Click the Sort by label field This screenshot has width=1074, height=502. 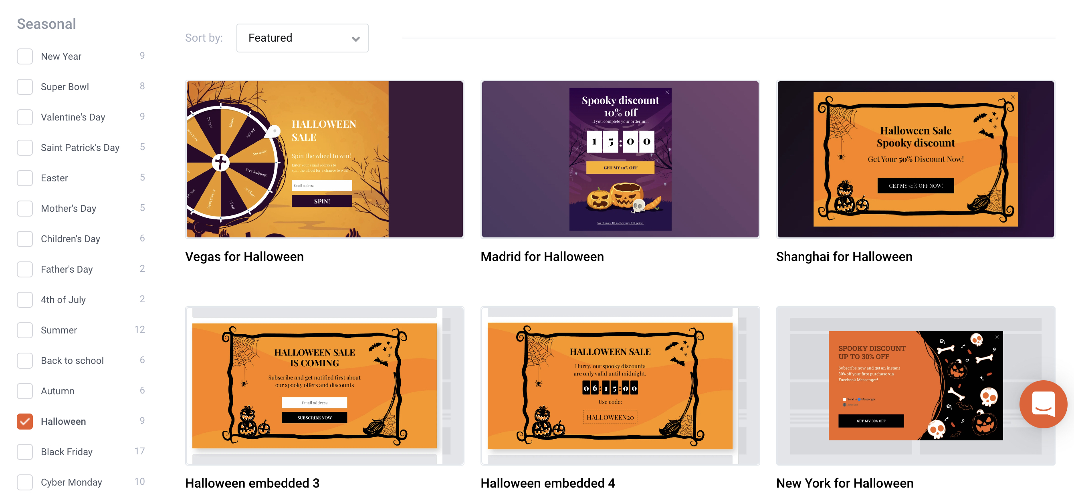pos(204,37)
